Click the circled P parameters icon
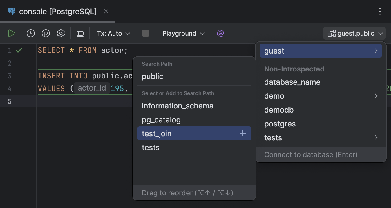The image size is (391, 208). point(46,33)
